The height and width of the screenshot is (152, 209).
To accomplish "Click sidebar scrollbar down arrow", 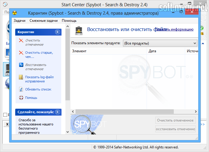I will [x=67, y=132].
